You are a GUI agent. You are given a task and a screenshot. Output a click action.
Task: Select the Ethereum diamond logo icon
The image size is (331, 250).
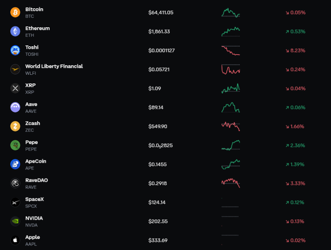pos(15,31)
